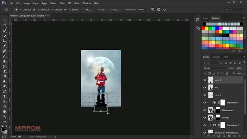Select the Quick Selection tool
The width and height of the screenshot is (247, 139).
4,36
